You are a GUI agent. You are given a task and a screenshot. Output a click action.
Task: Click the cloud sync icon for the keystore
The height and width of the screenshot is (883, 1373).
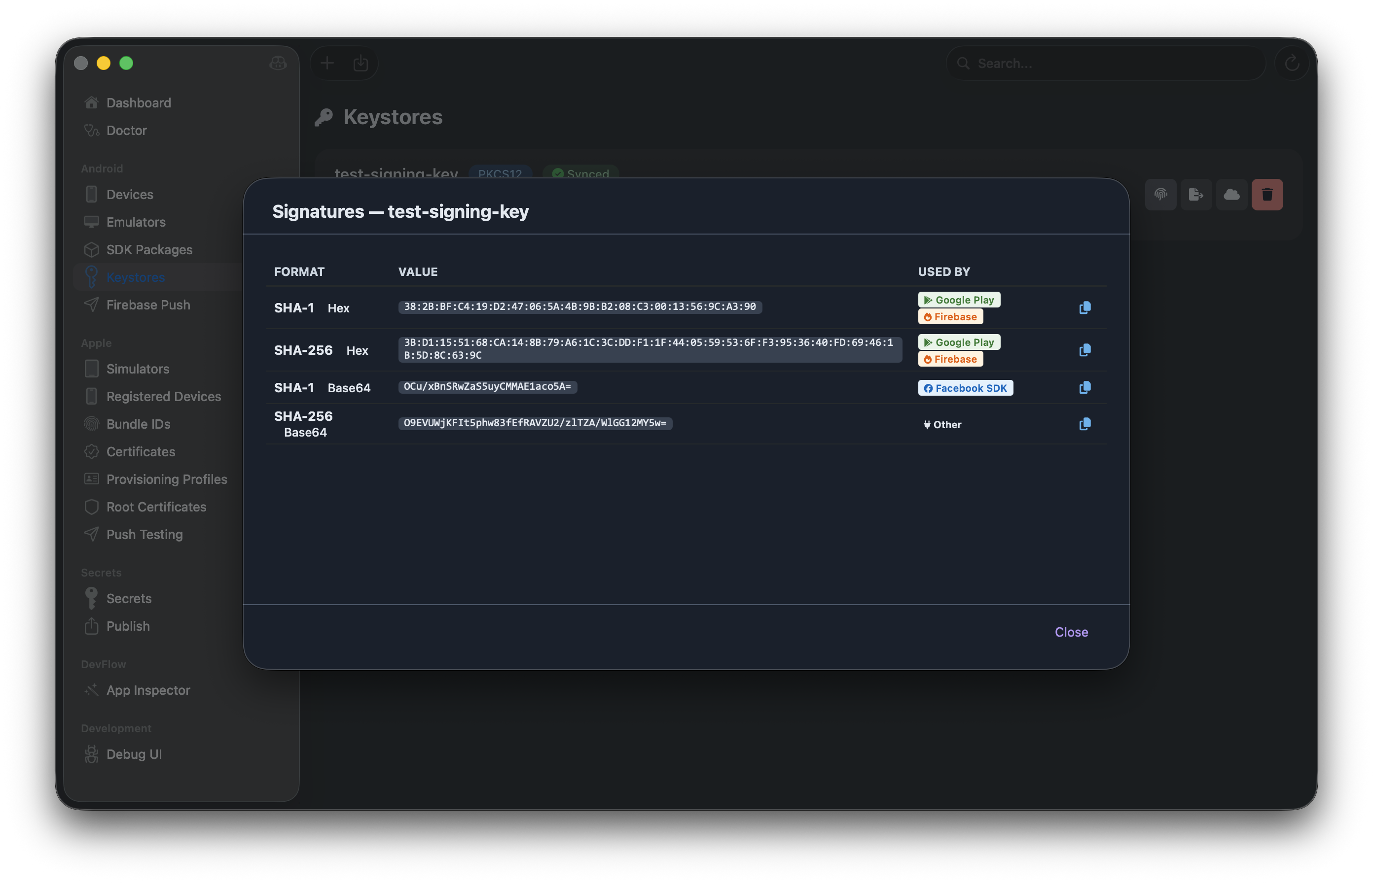[x=1231, y=195]
